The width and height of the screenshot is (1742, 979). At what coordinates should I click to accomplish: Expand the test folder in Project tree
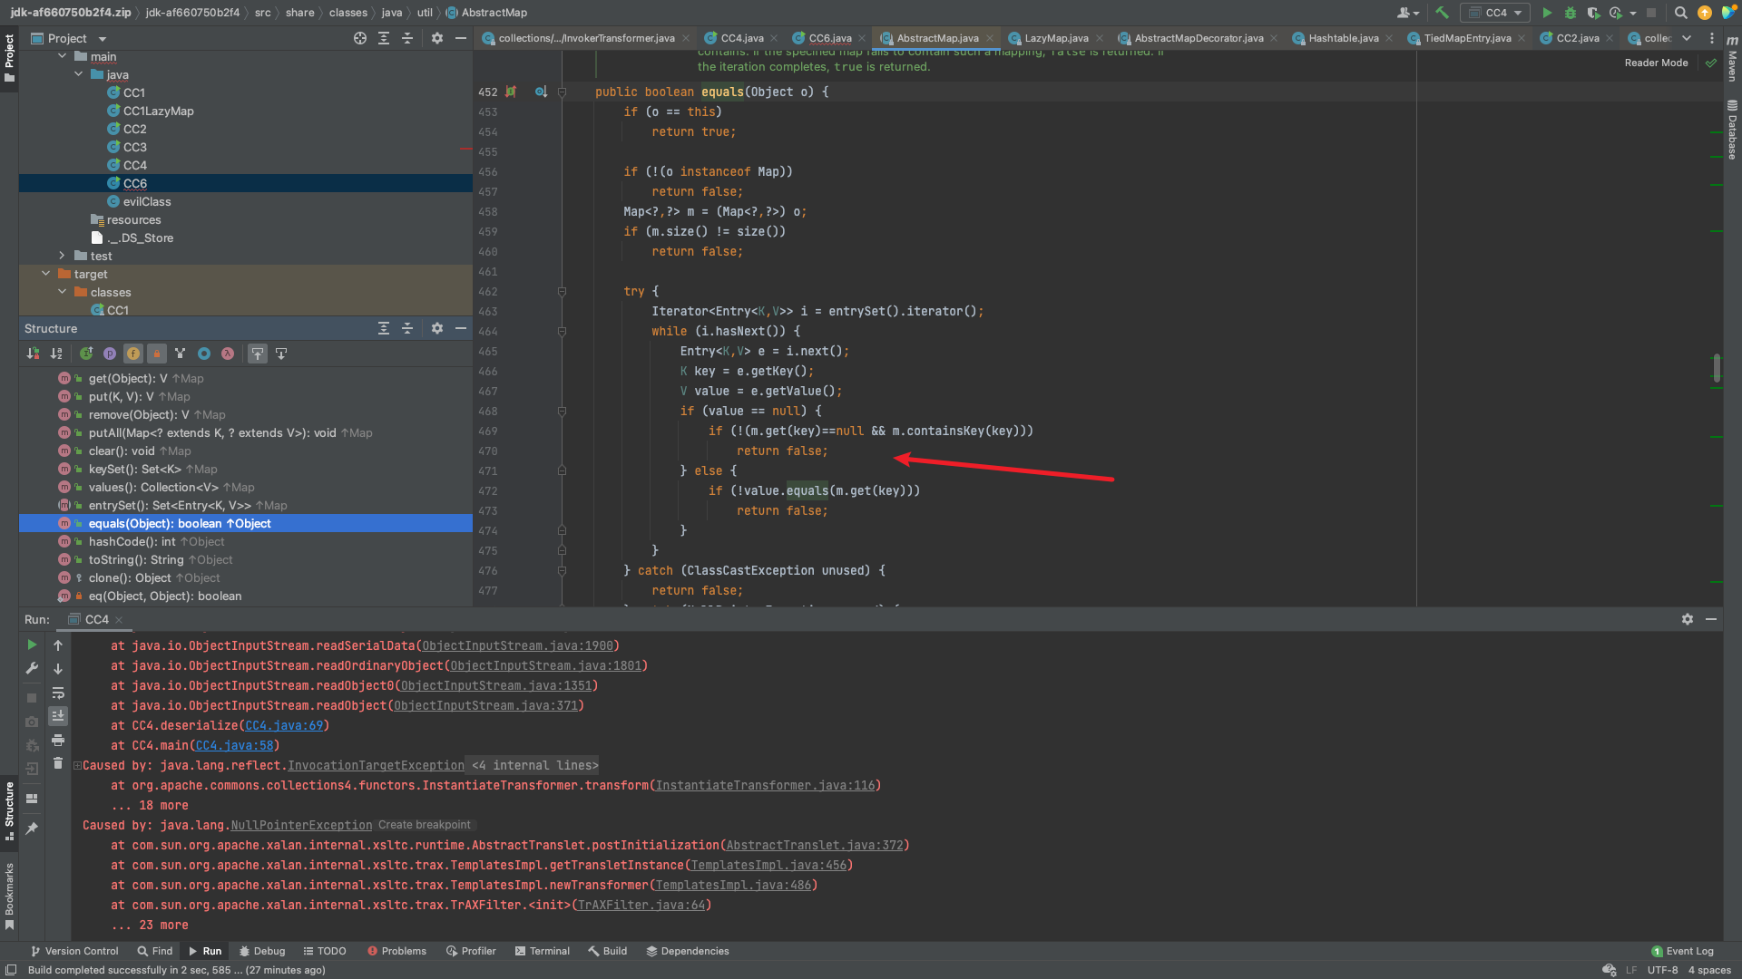pyautogui.click(x=63, y=256)
